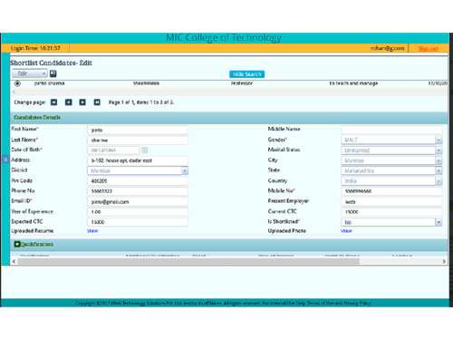
Task: Click the save disk icon beside Edit dropdown
Action: (x=53, y=73)
